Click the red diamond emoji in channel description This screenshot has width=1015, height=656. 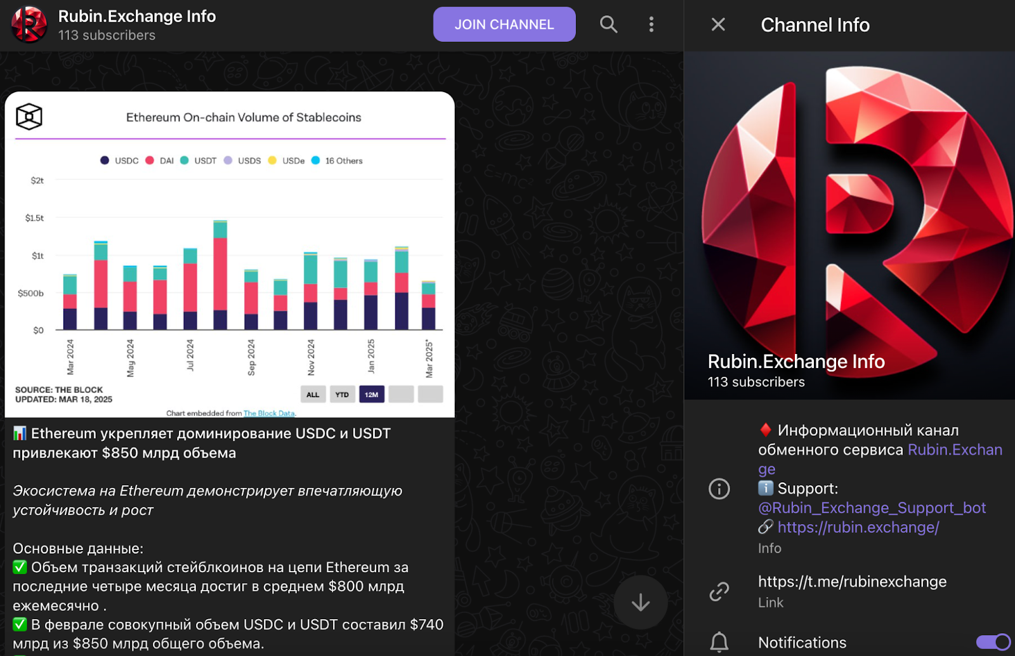(x=766, y=430)
